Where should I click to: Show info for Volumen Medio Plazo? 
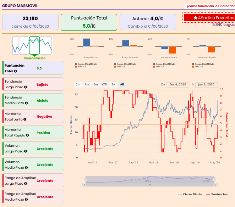[26, 168]
